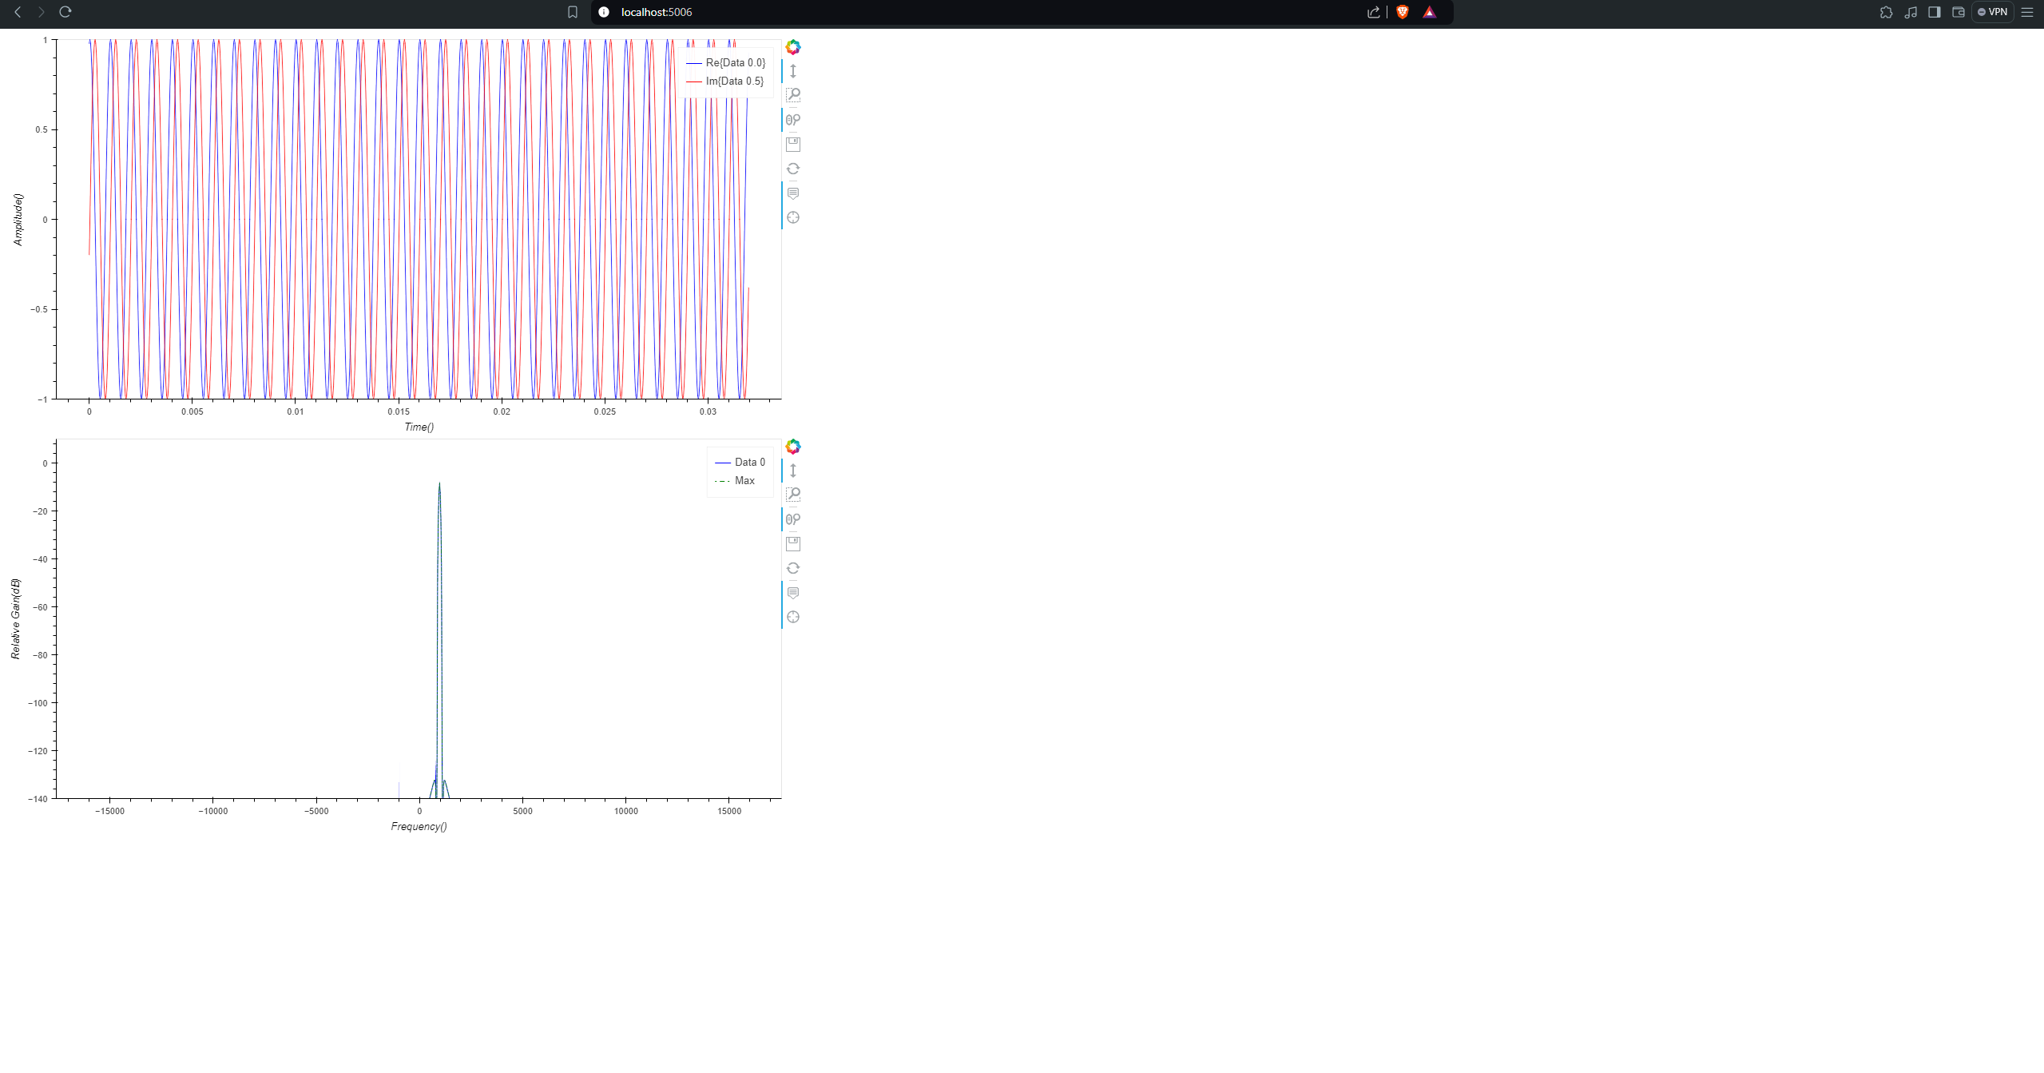Click the 0.015 tick on the Time axis
This screenshot has height=1073, width=2044.
coord(399,411)
